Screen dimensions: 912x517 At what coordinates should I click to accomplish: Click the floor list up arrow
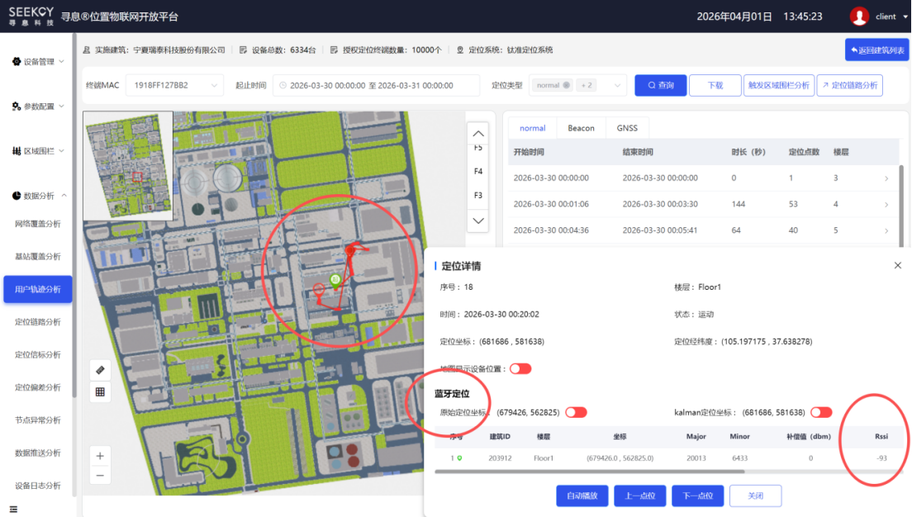click(x=478, y=134)
